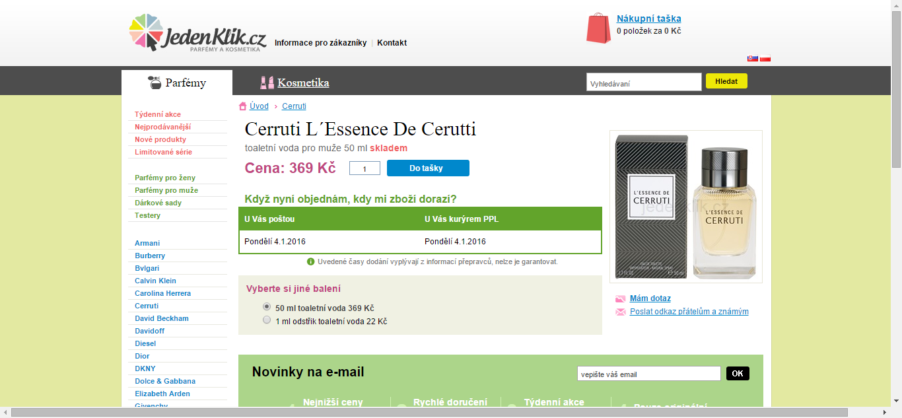Go to Cerruti breadcrumb link
The image size is (902, 418).
coord(294,106)
